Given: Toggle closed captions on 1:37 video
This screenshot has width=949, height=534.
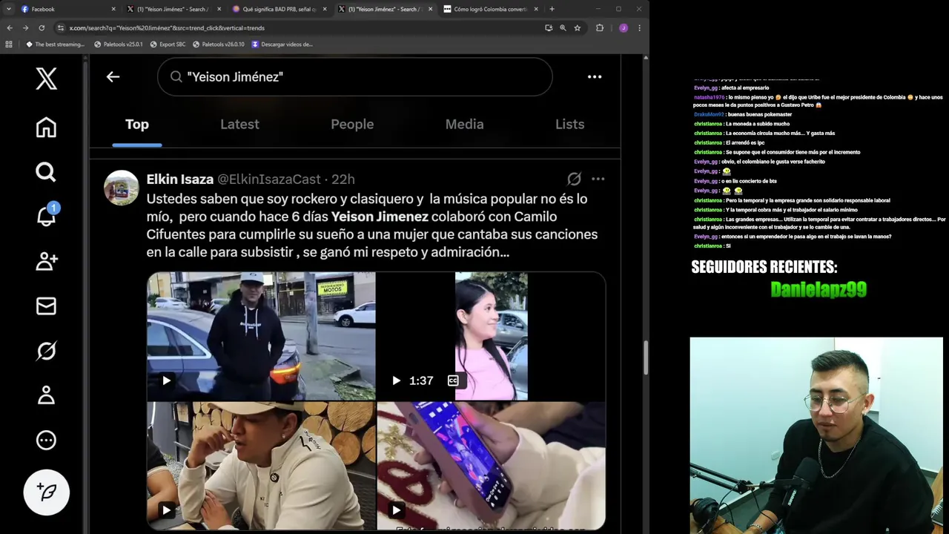Looking at the screenshot, I should click(453, 380).
